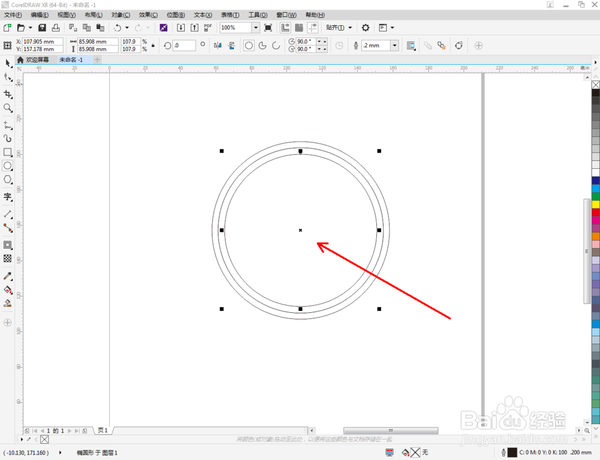
Task: Click the Full screen preview icon
Action: tap(268, 28)
